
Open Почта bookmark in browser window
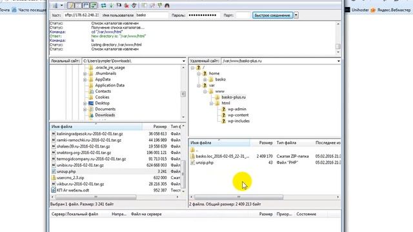(x=5, y=10)
